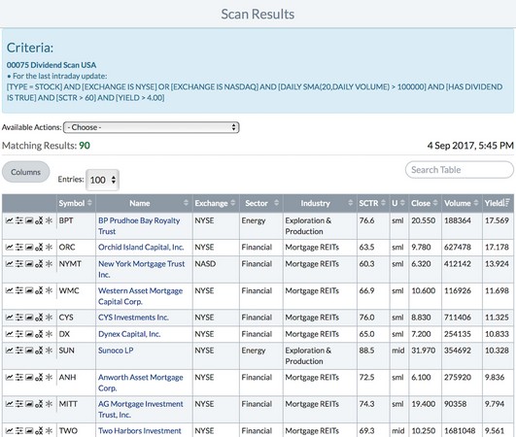Open slider settings icon in NYMT row
Image resolution: width=516 pixels, height=437 pixels.
point(19,264)
